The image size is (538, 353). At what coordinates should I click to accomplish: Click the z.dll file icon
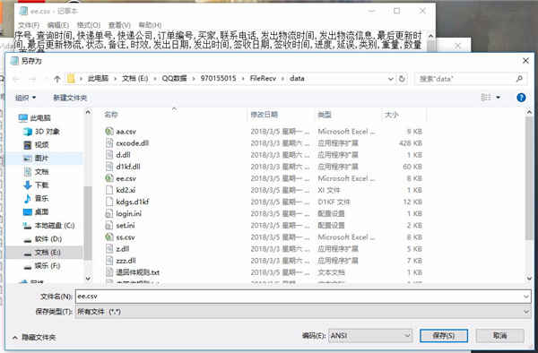click(109, 248)
